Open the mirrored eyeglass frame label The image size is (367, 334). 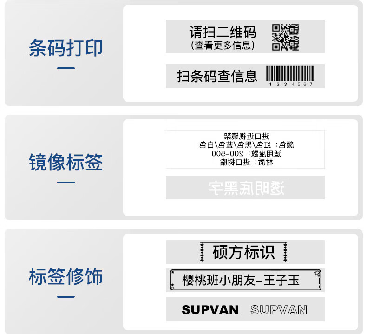click(x=245, y=149)
